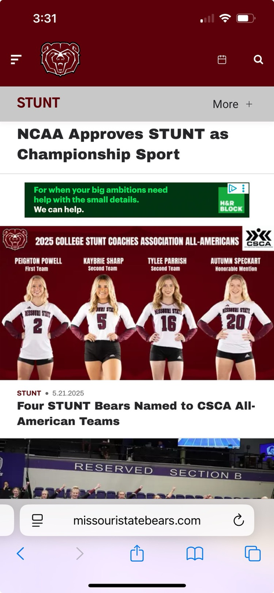Screen dimensions: 274x593
Task: Open the hamburger navigation menu
Action: click(16, 60)
